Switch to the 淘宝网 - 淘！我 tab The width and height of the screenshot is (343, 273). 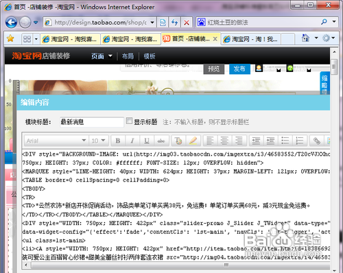251,39
